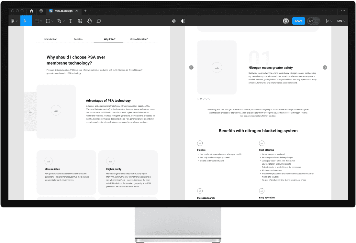Click the blue Share button

299,21
